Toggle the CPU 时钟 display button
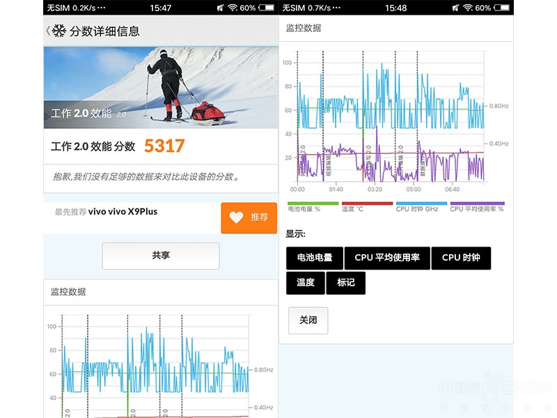Viewport: 557px width, 418px height. [461, 258]
